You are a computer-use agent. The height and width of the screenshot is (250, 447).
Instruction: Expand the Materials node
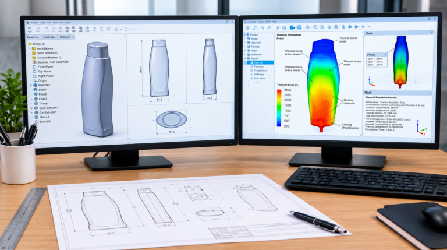245,43
